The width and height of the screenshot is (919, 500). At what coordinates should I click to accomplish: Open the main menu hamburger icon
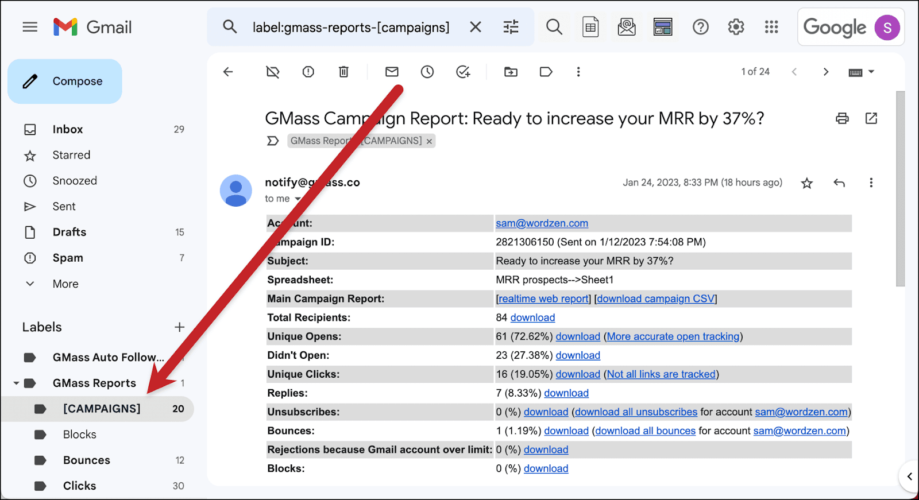[30, 27]
